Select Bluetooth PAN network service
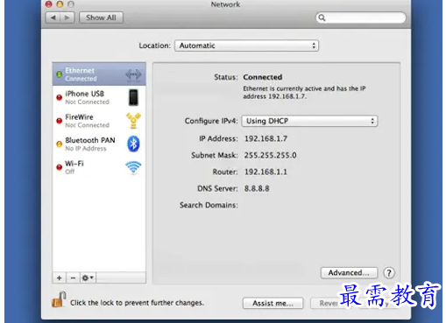The height and width of the screenshot is (323, 446). pos(99,144)
